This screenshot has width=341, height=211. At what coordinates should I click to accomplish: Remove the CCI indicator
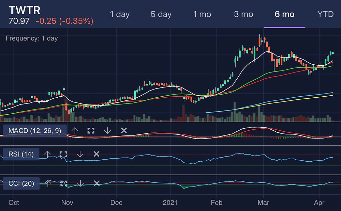[97, 183]
